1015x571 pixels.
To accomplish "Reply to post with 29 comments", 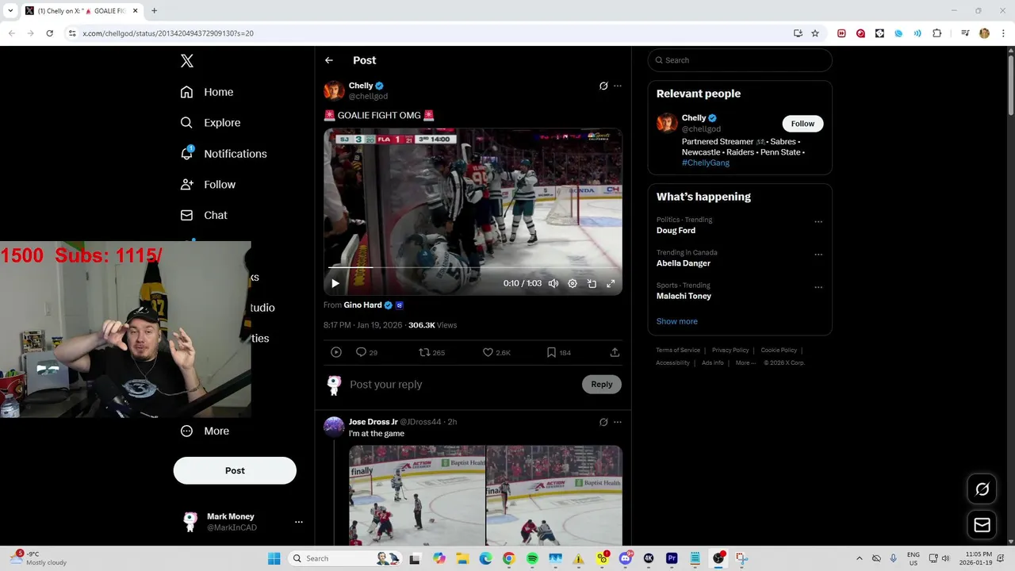I will (x=366, y=352).
